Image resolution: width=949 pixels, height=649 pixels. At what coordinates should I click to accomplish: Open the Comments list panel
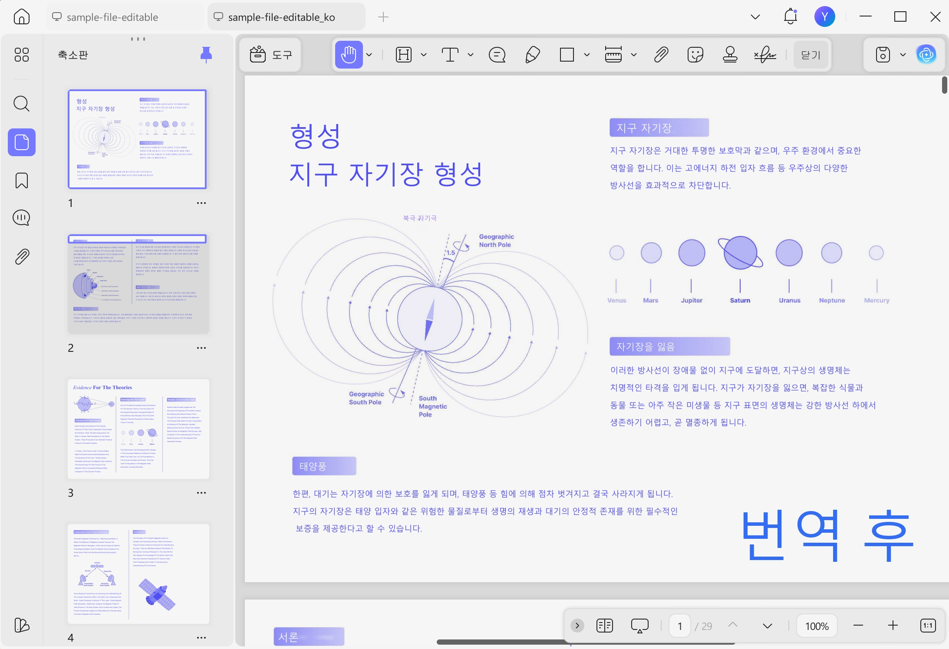pyautogui.click(x=21, y=218)
